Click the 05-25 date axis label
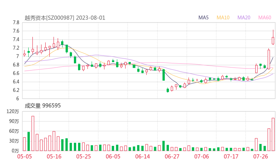This screenshot has width=279, height=165. (x=83, y=156)
